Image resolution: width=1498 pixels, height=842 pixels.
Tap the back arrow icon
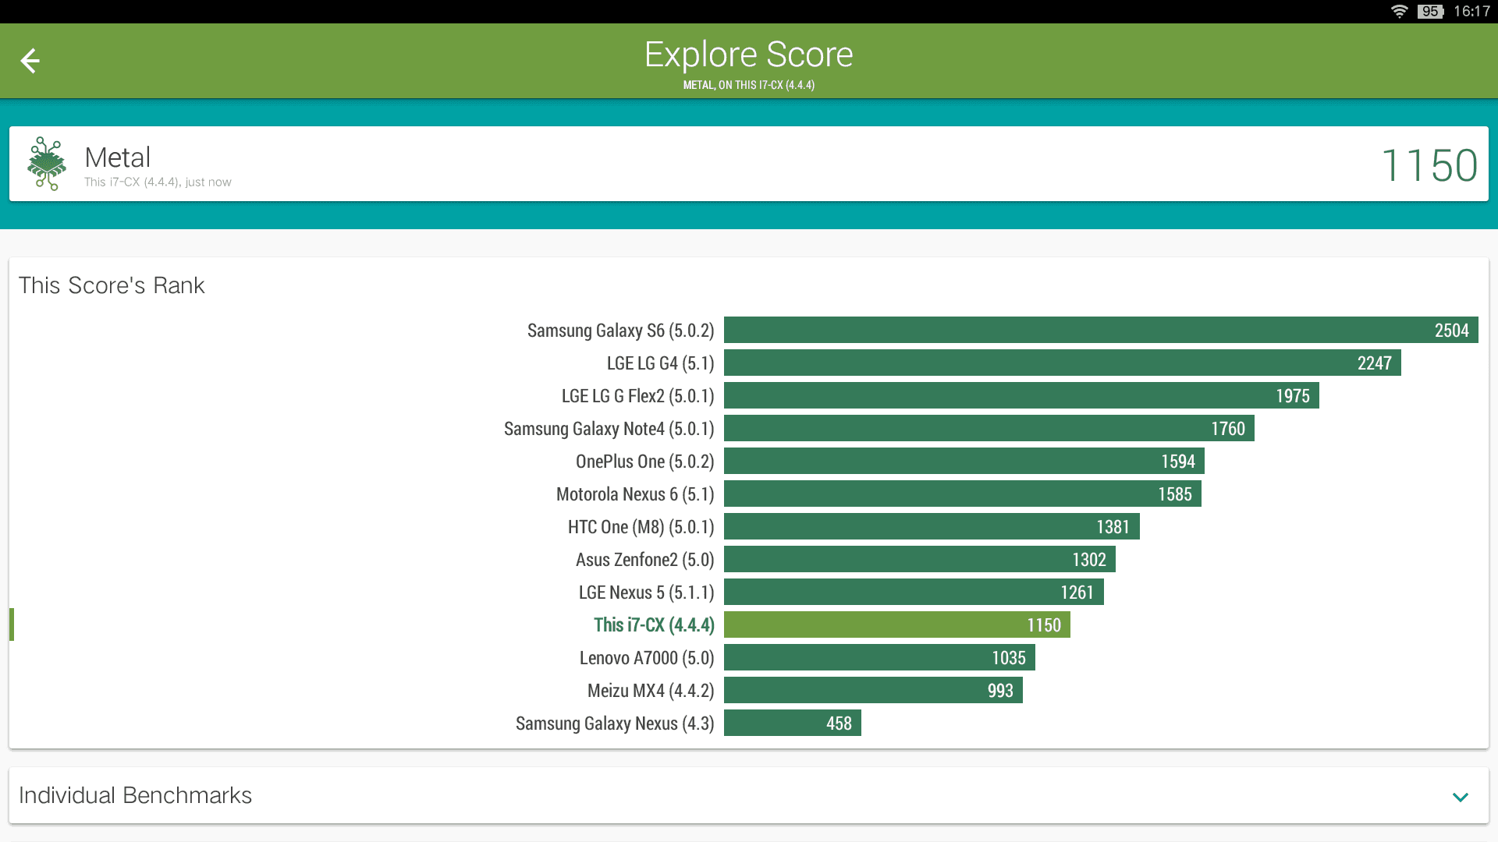click(x=30, y=61)
